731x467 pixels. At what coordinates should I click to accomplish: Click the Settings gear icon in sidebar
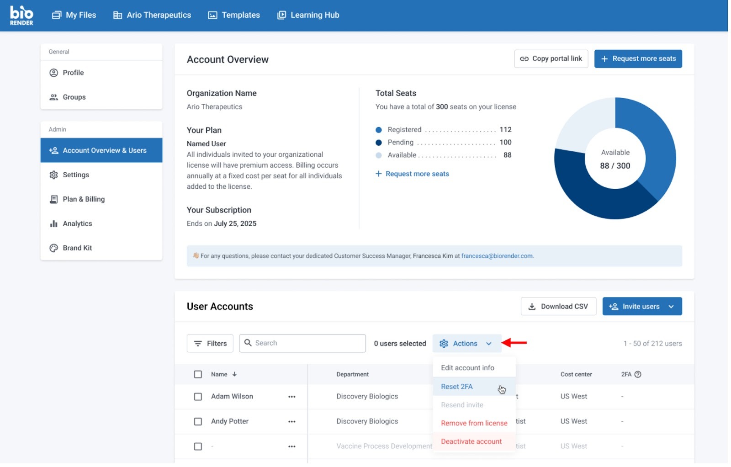(53, 175)
